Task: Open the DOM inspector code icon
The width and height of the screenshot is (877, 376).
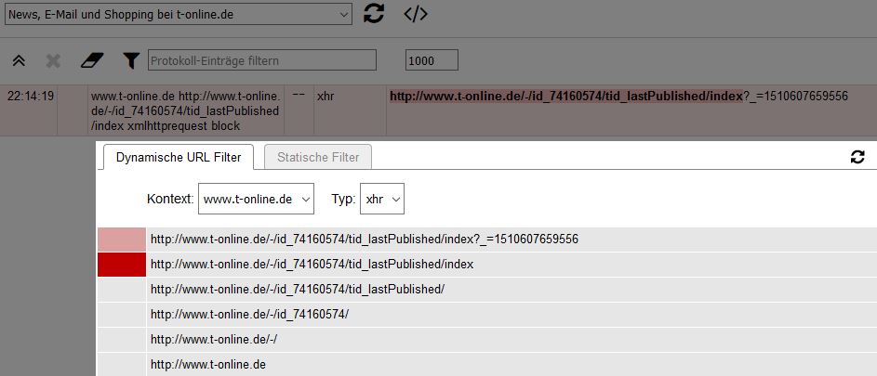Action: [416, 15]
